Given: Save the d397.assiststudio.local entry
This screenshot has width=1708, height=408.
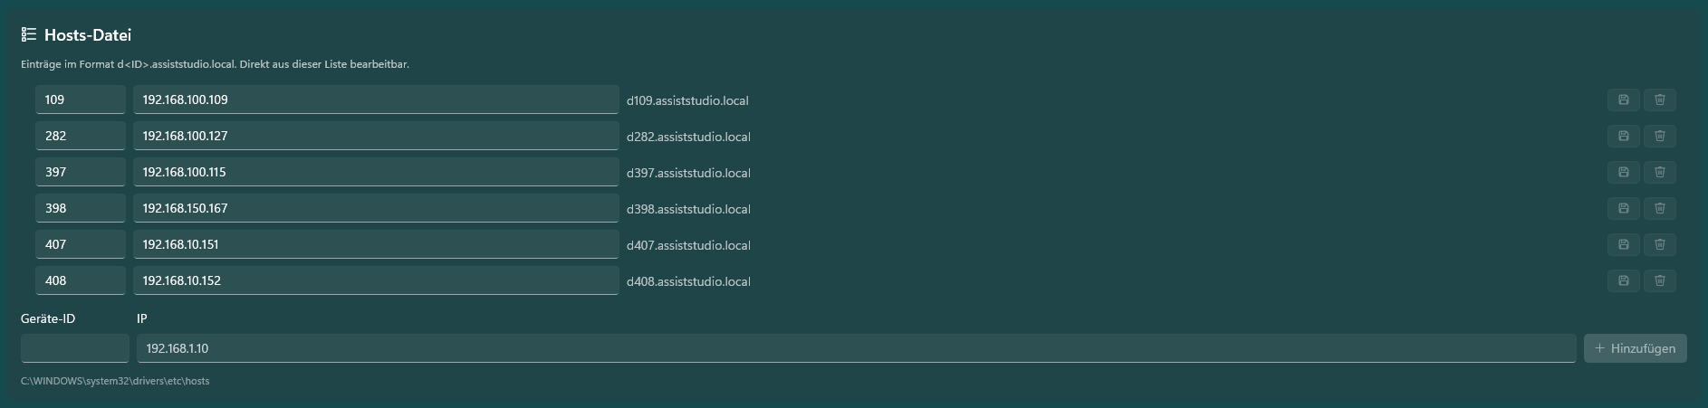Looking at the screenshot, I should 1624,172.
